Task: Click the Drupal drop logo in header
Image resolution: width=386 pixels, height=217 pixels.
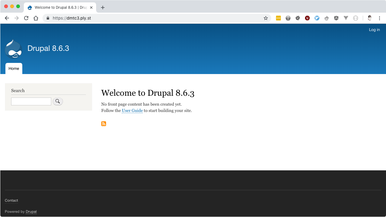Action: pos(14,49)
